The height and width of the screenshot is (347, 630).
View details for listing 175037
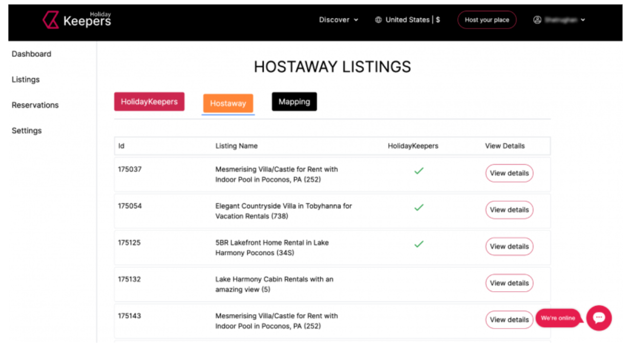click(x=509, y=173)
